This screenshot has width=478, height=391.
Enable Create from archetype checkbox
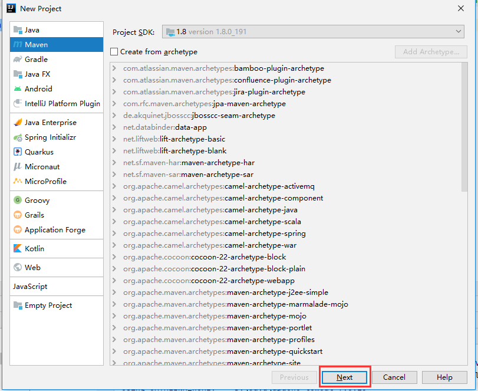point(114,51)
